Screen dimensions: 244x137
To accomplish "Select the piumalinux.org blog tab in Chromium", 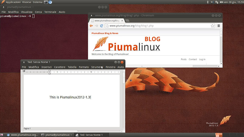I will (x=107, y=20).
